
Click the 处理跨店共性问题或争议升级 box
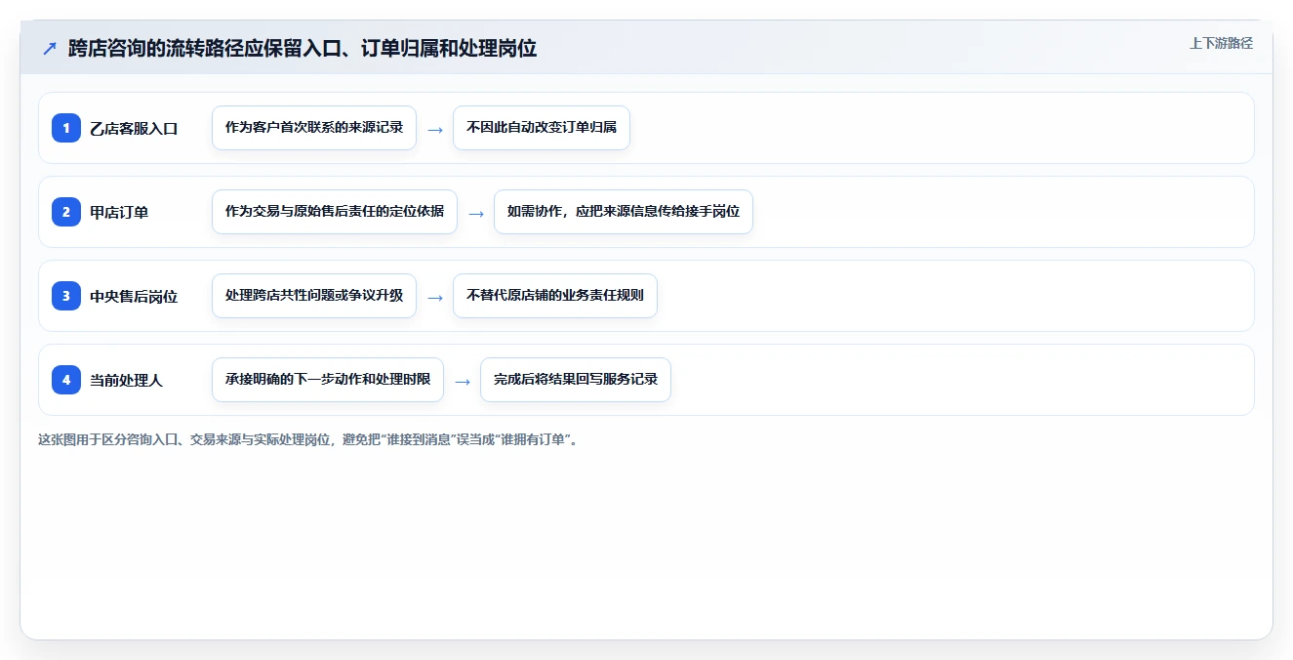tap(314, 296)
